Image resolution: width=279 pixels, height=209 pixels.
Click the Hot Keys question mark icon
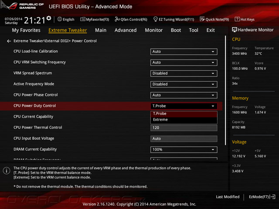click(237, 19)
